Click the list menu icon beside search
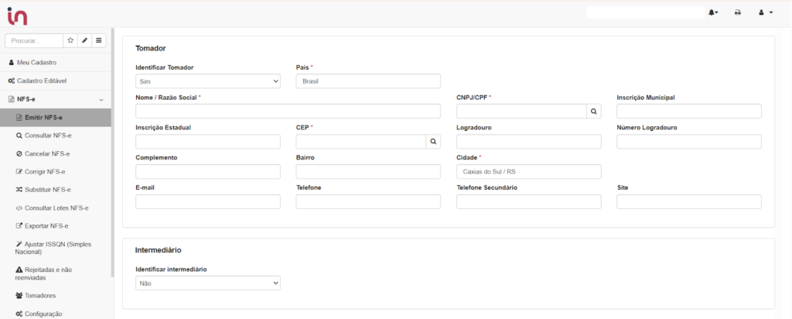The height and width of the screenshot is (319, 792). (x=99, y=40)
